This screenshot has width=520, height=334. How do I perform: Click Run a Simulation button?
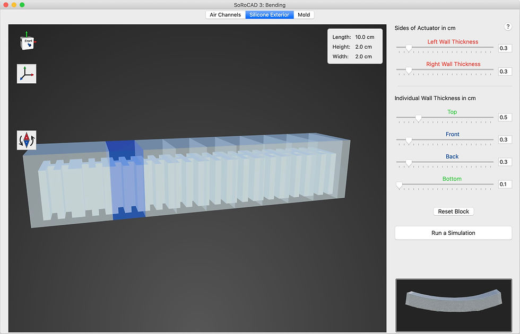pyautogui.click(x=453, y=233)
